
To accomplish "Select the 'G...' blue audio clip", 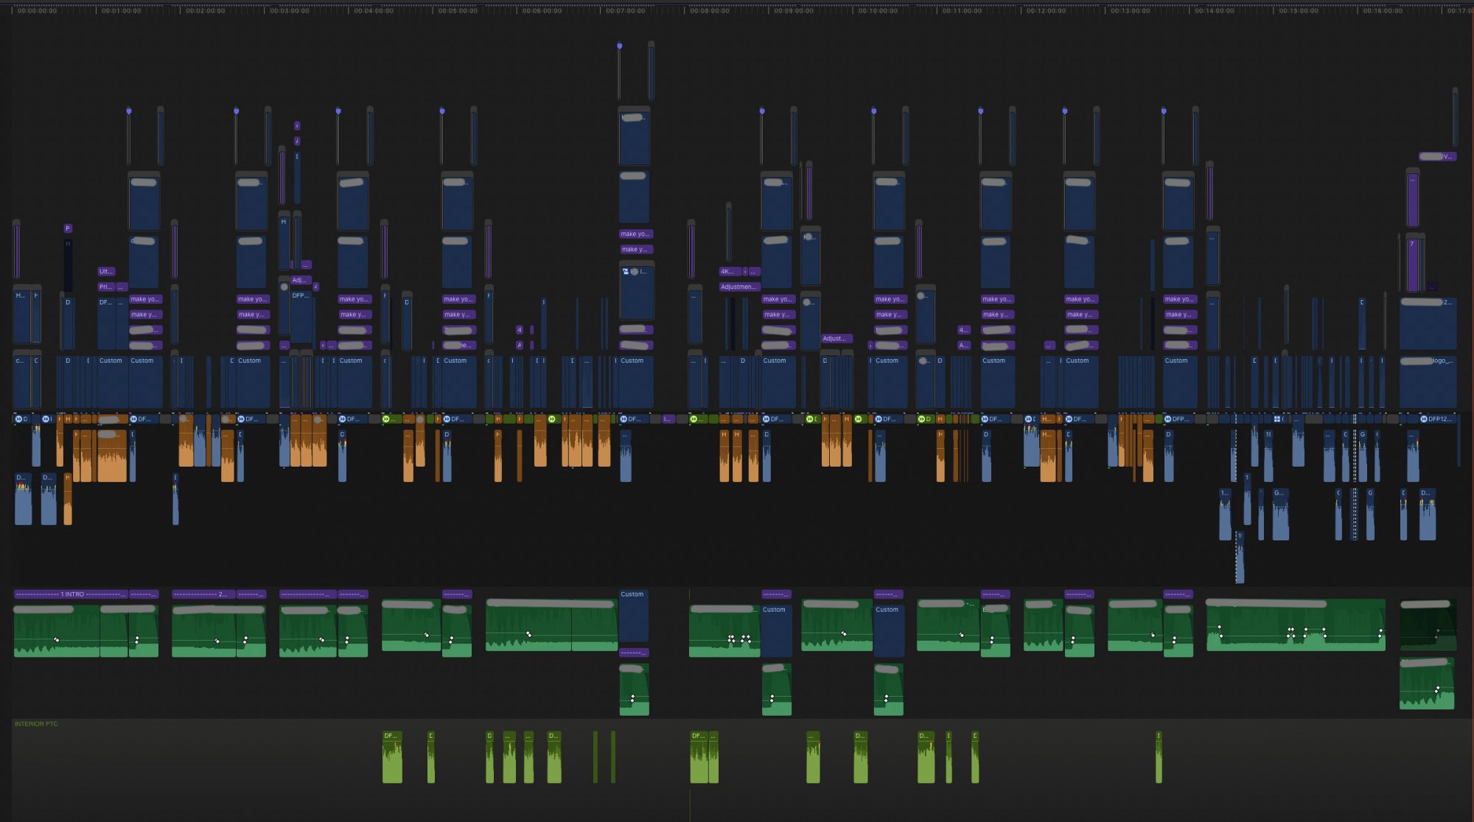I will coord(1280,512).
